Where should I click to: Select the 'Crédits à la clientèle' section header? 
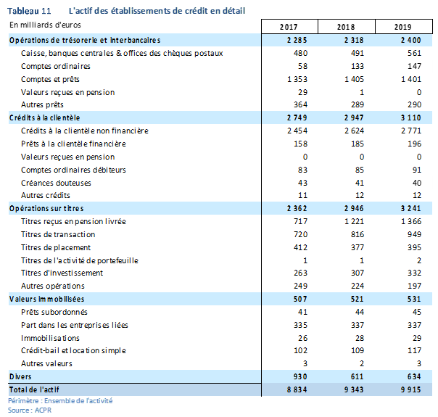click(x=44, y=117)
